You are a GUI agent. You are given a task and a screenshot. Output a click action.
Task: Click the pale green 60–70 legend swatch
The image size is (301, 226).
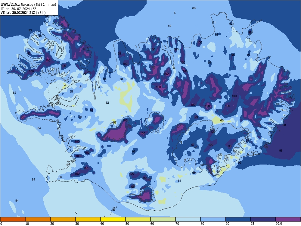(x=163, y=219)
